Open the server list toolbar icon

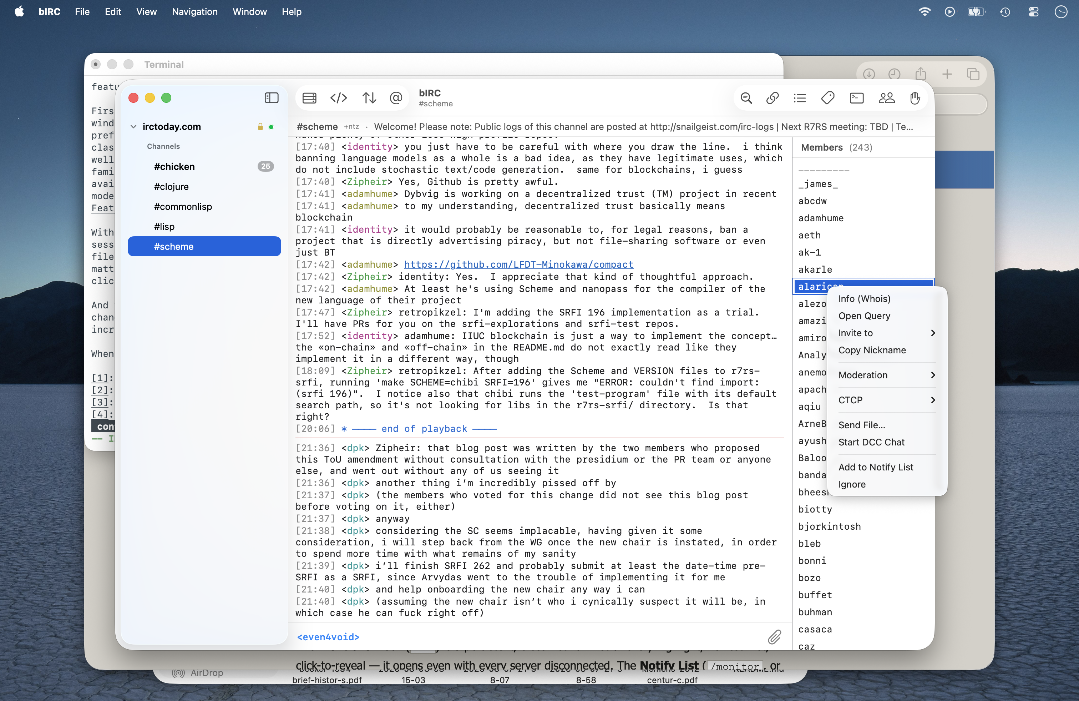pos(309,98)
